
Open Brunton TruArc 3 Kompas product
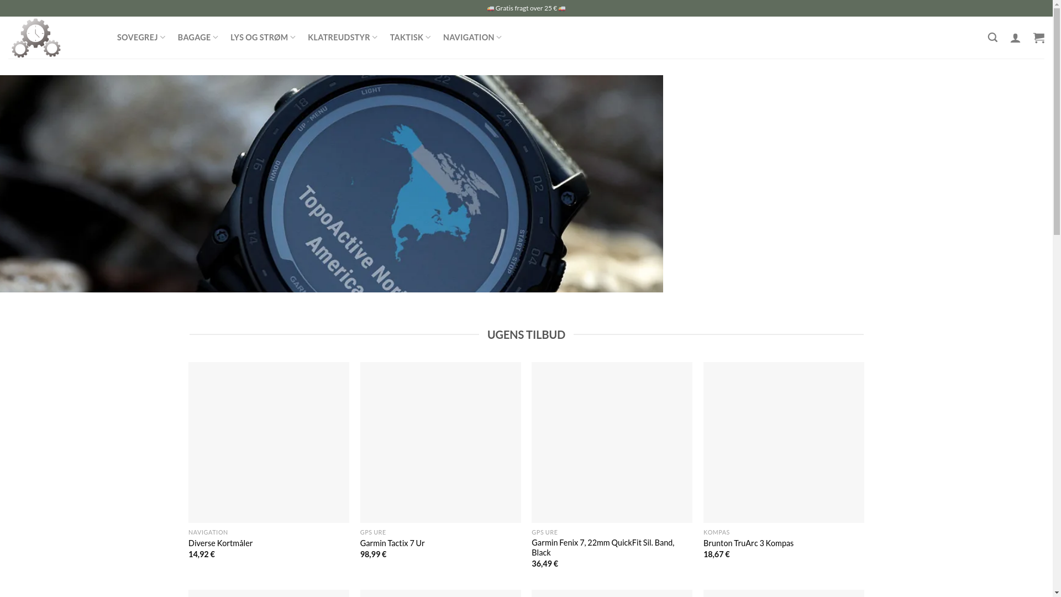pyautogui.click(x=748, y=543)
